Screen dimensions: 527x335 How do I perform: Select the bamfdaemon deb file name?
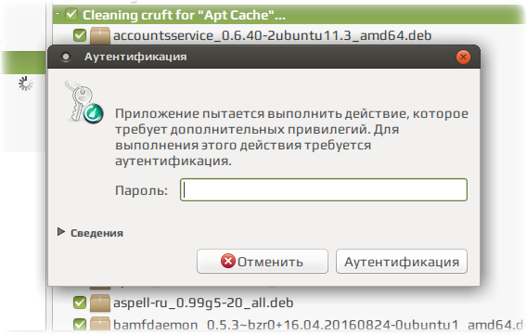pos(318,325)
